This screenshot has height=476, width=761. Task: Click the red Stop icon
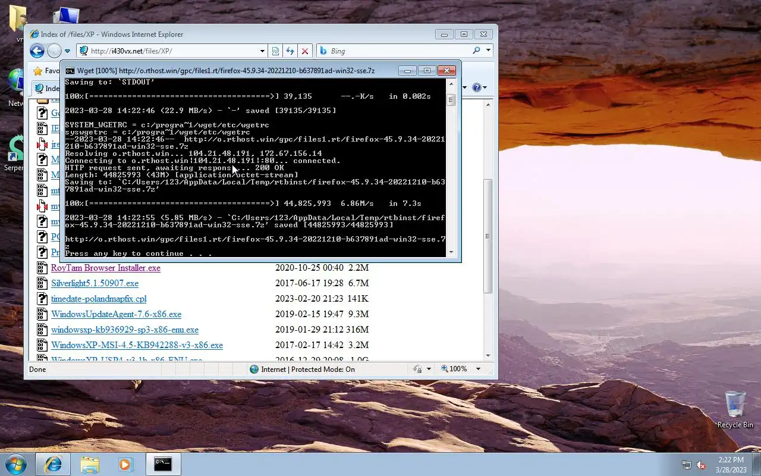(x=305, y=51)
